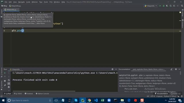Click the Documentation panel vertical scrollbar
Viewport: 184px width, 103px height.
pyautogui.click(x=180, y=73)
